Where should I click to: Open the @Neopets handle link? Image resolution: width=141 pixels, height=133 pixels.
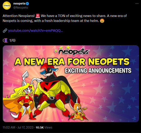pos(21,8)
